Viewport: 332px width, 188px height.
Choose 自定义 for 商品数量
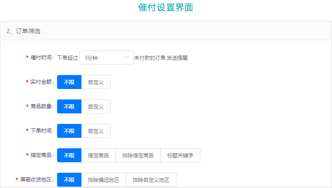point(96,106)
